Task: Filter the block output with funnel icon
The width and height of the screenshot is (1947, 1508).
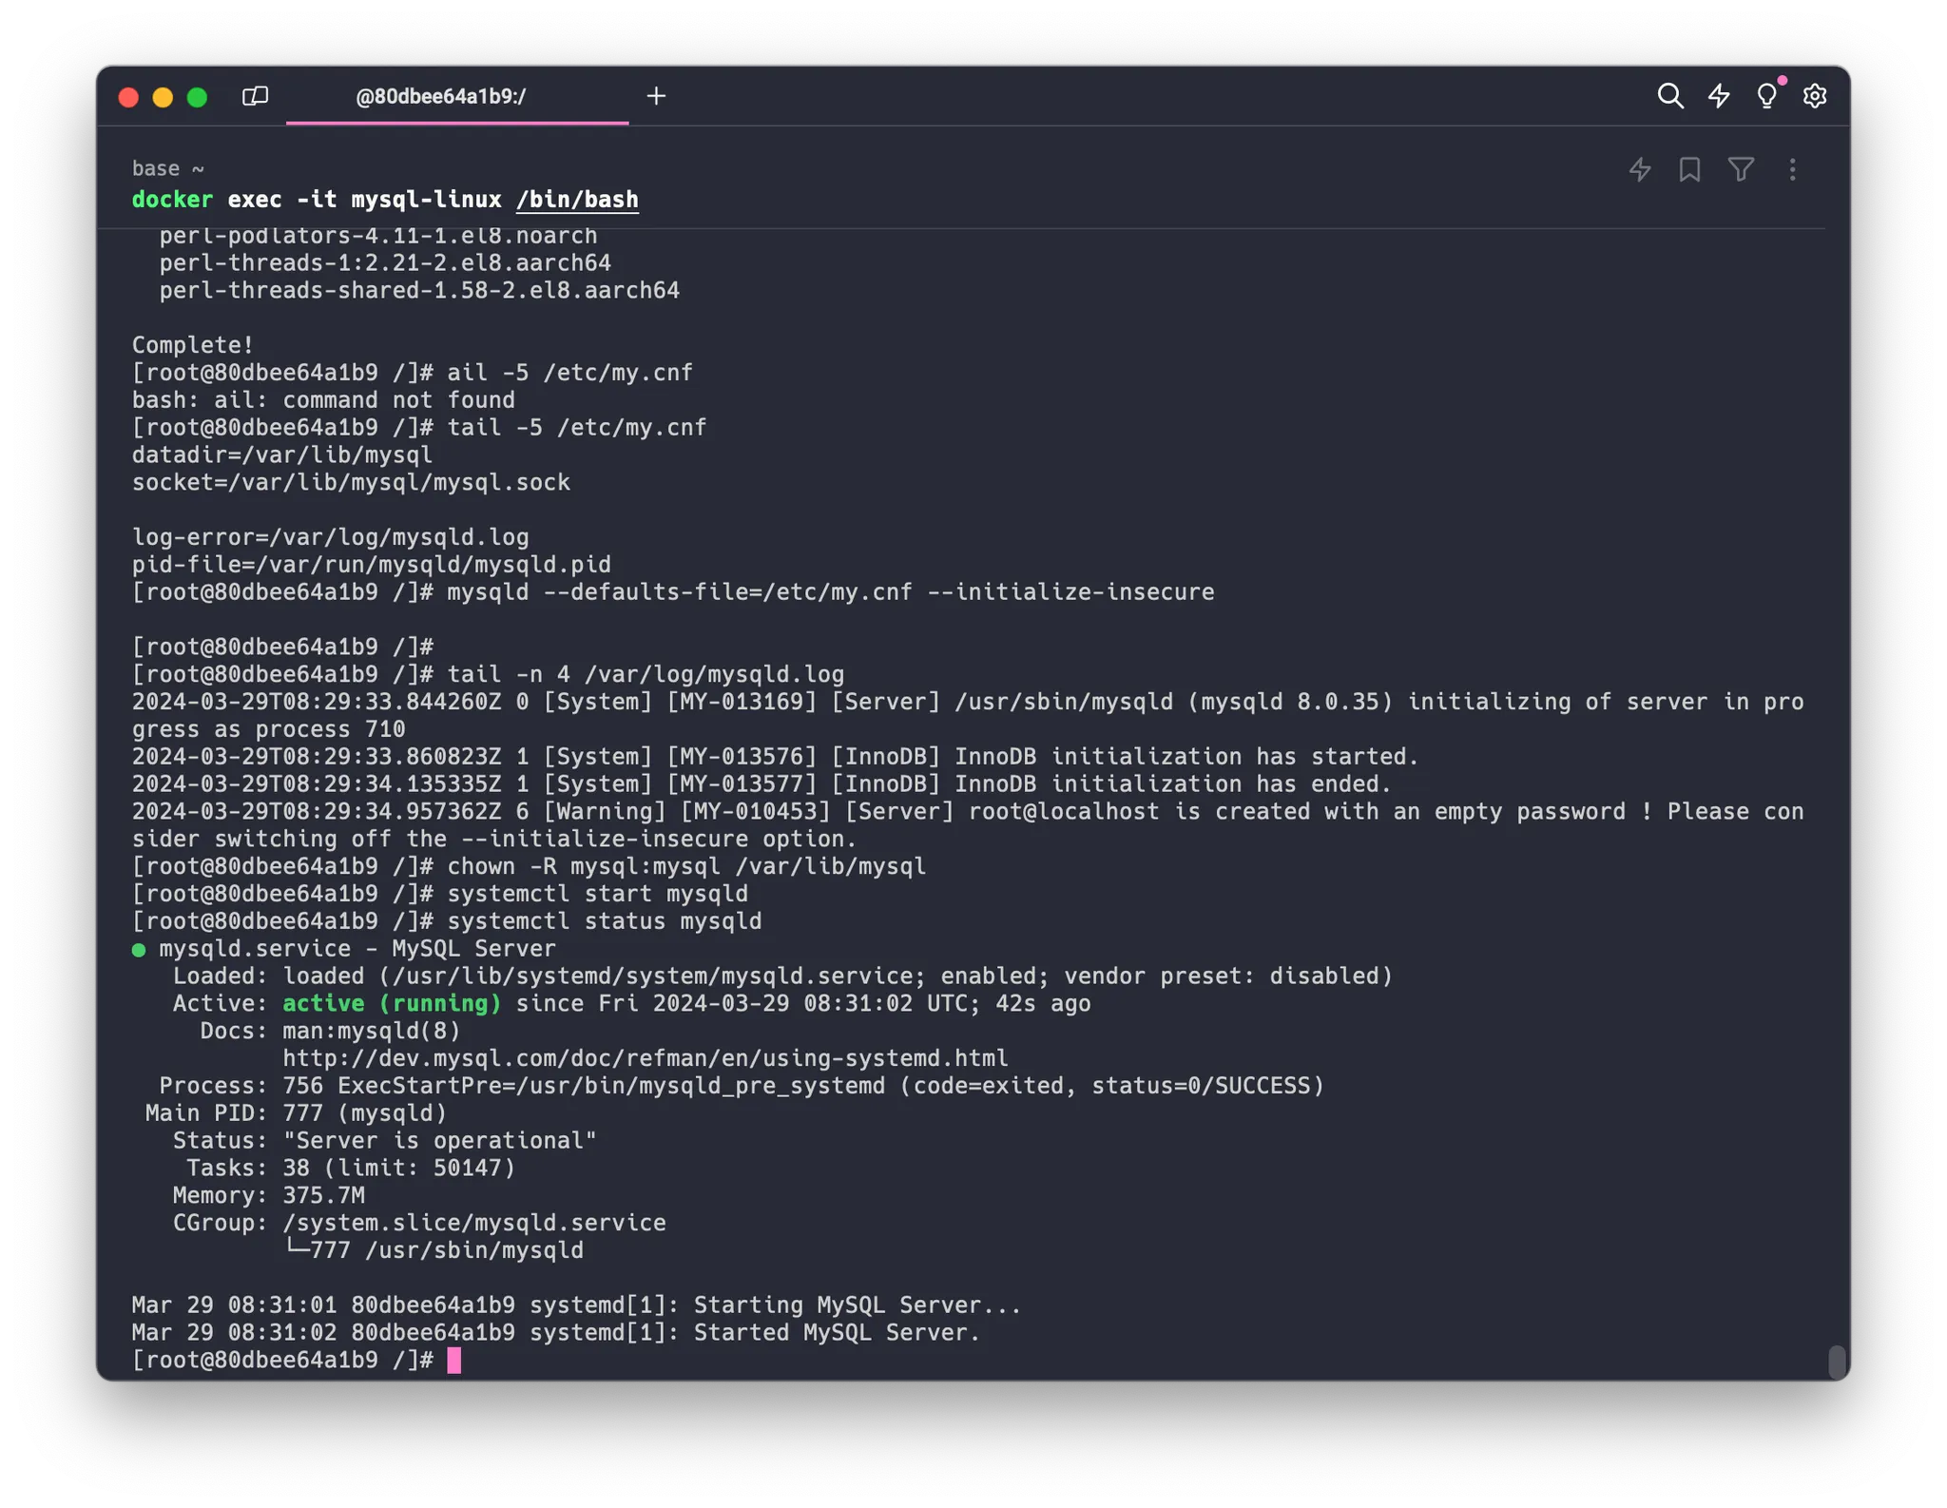Action: coord(1741,169)
